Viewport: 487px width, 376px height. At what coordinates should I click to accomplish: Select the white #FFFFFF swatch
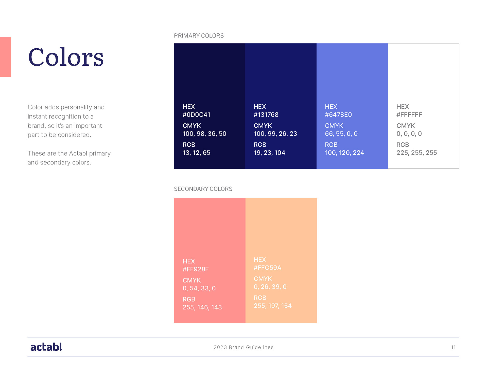point(423,73)
